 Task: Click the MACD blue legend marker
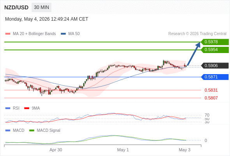tap(8, 131)
